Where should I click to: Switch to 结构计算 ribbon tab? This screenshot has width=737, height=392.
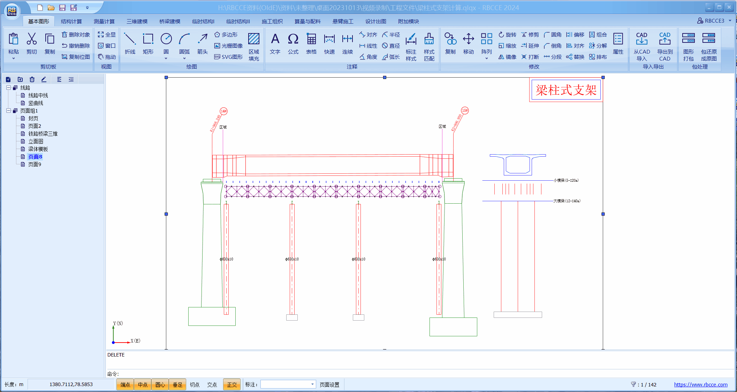coord(71,22)
